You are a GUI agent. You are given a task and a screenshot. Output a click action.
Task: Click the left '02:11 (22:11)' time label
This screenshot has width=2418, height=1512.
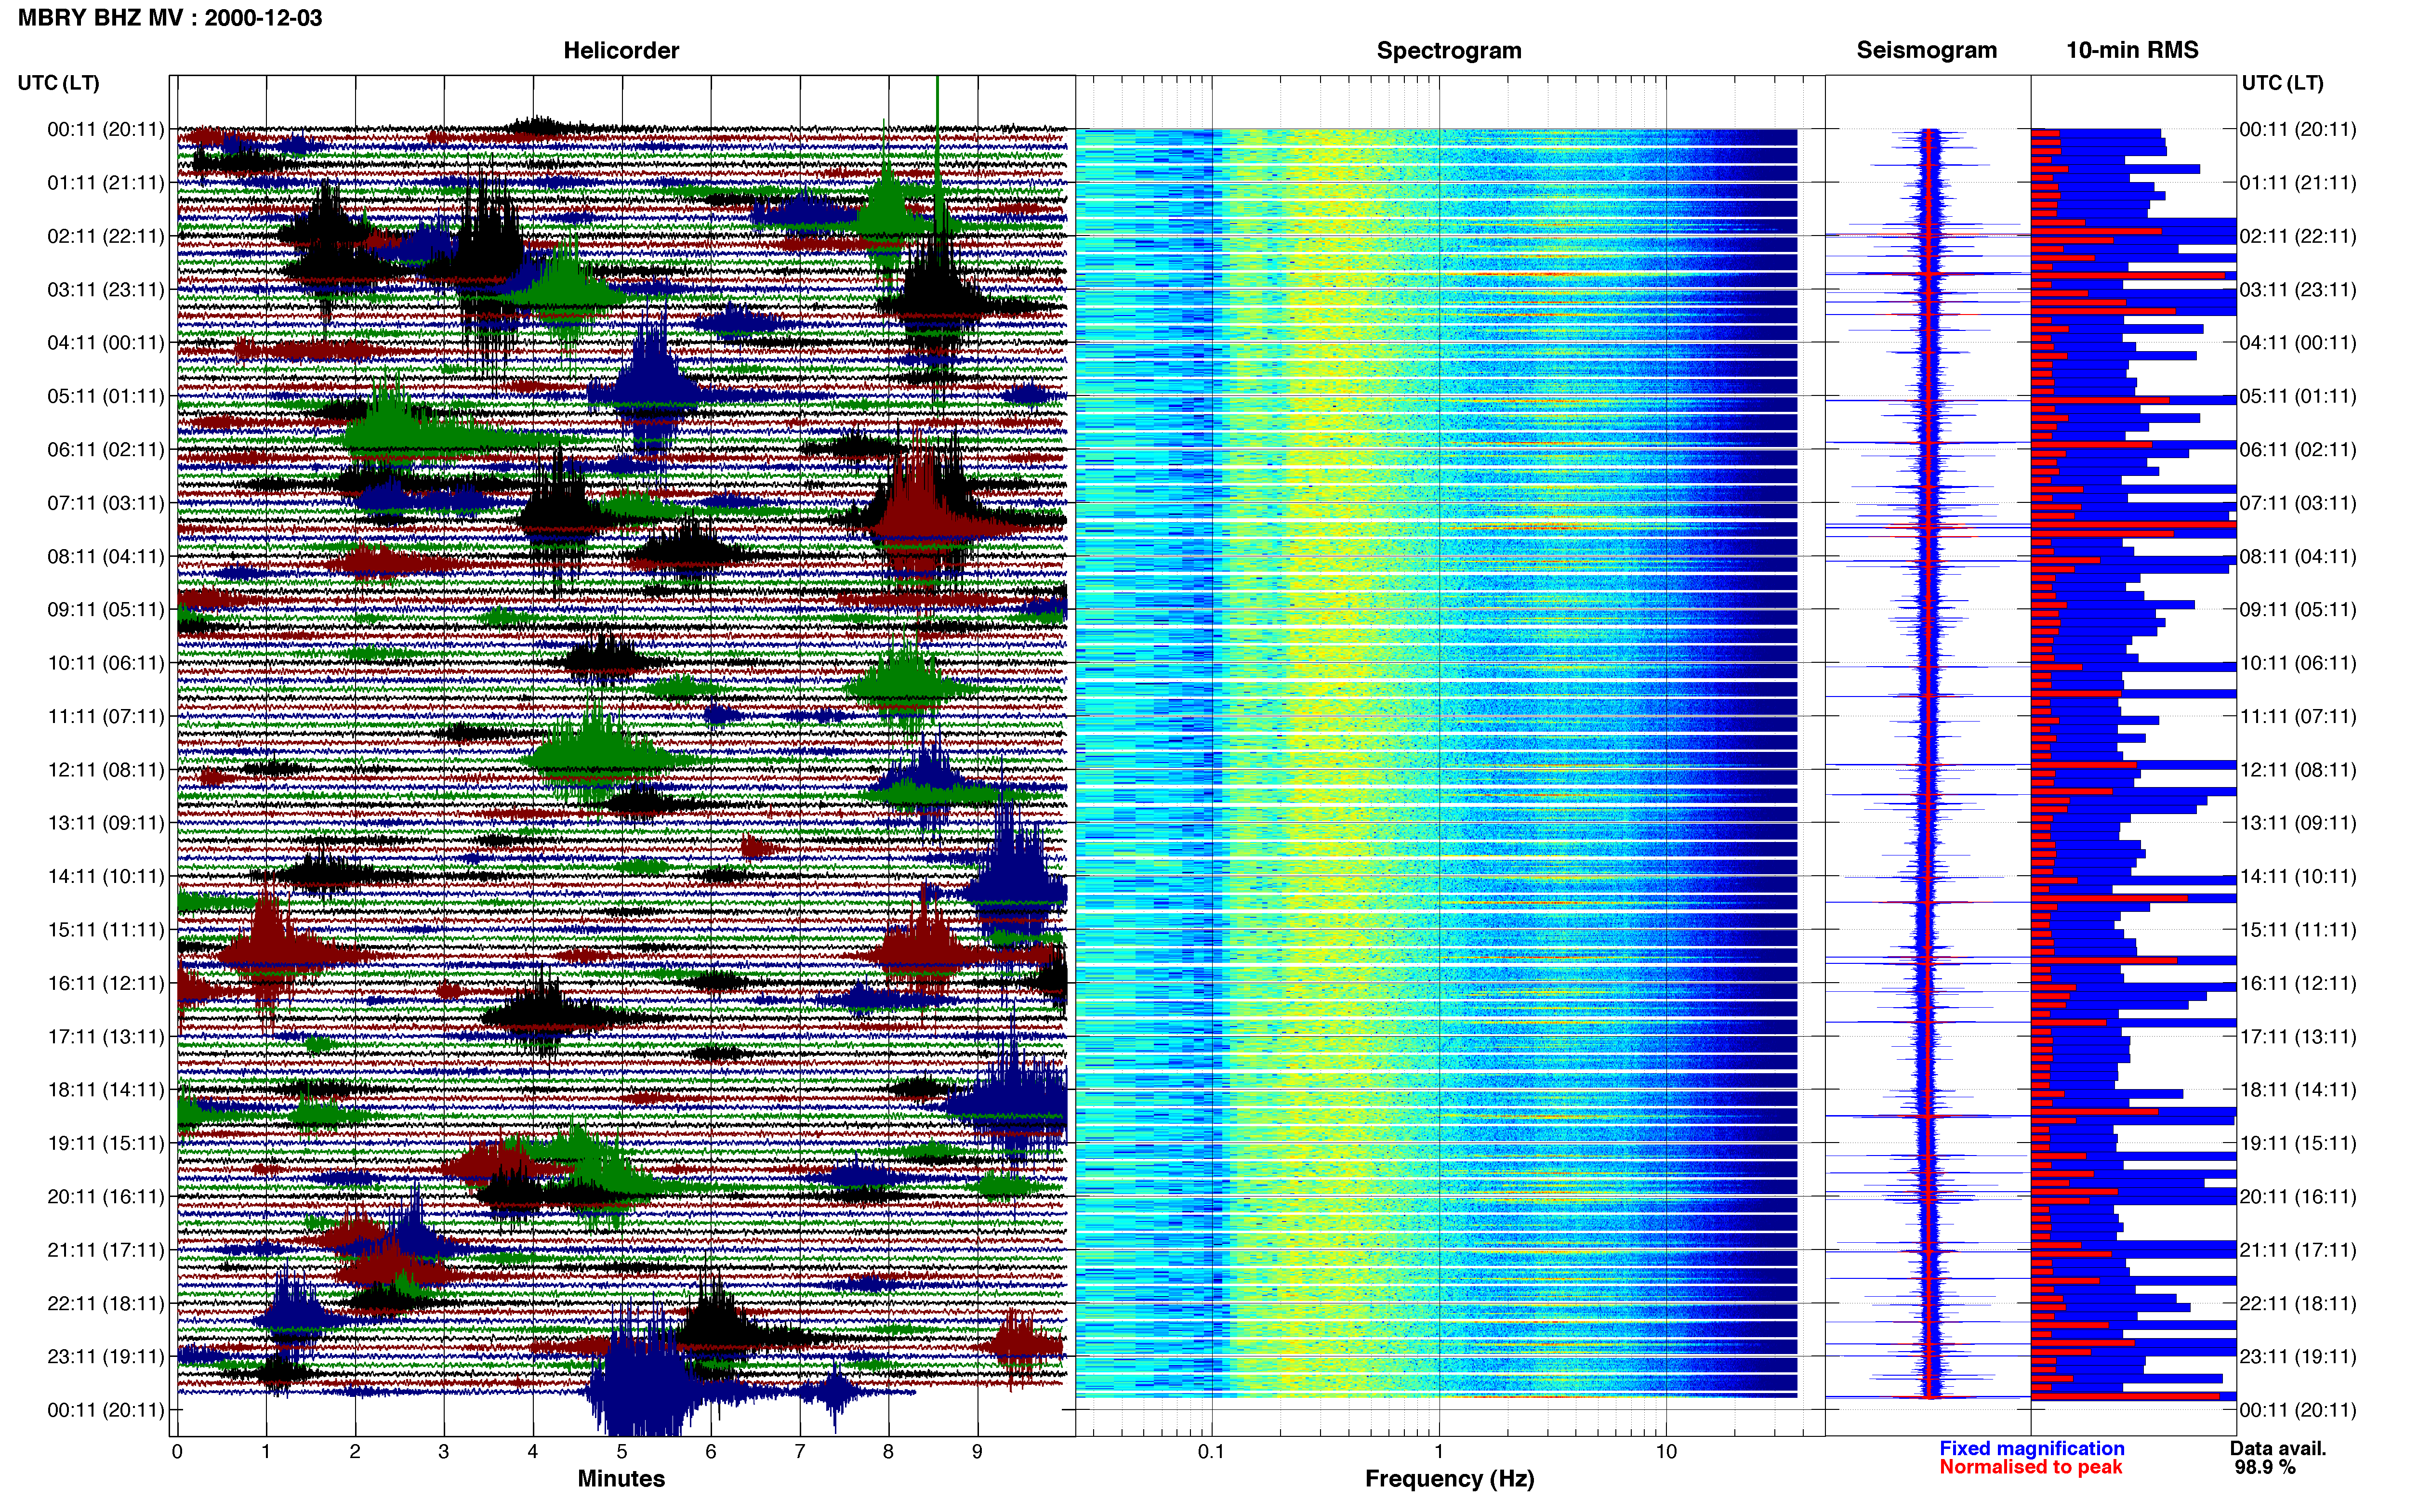pyautogui.click(x=106, y=236)
